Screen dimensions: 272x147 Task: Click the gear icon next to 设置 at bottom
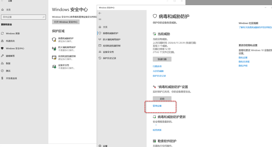pos(100,146)
